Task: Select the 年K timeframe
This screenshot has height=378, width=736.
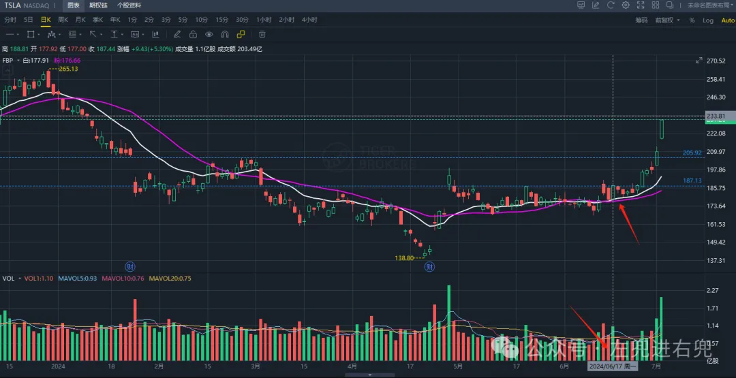Action: (115, 20)
